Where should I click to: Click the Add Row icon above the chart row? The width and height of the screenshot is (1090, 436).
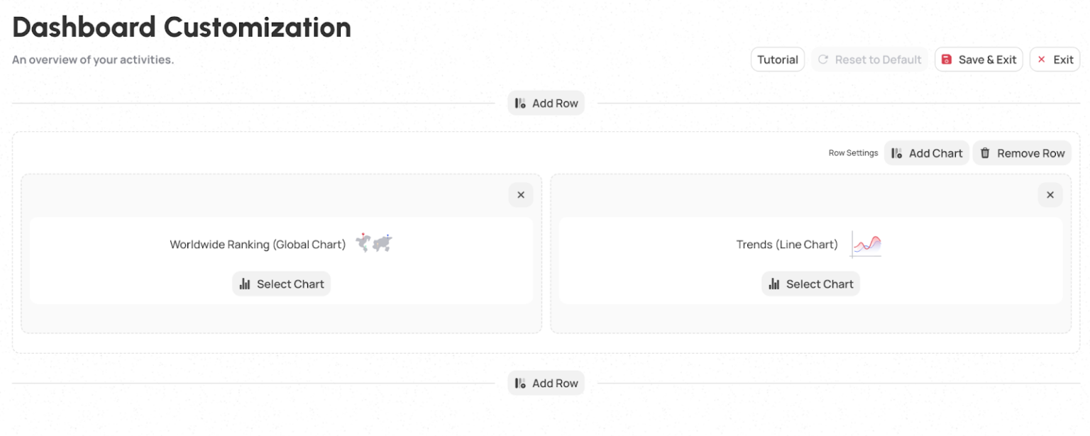521,103
